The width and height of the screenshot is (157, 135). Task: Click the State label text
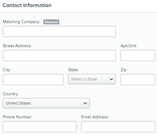tap(73, 70)
